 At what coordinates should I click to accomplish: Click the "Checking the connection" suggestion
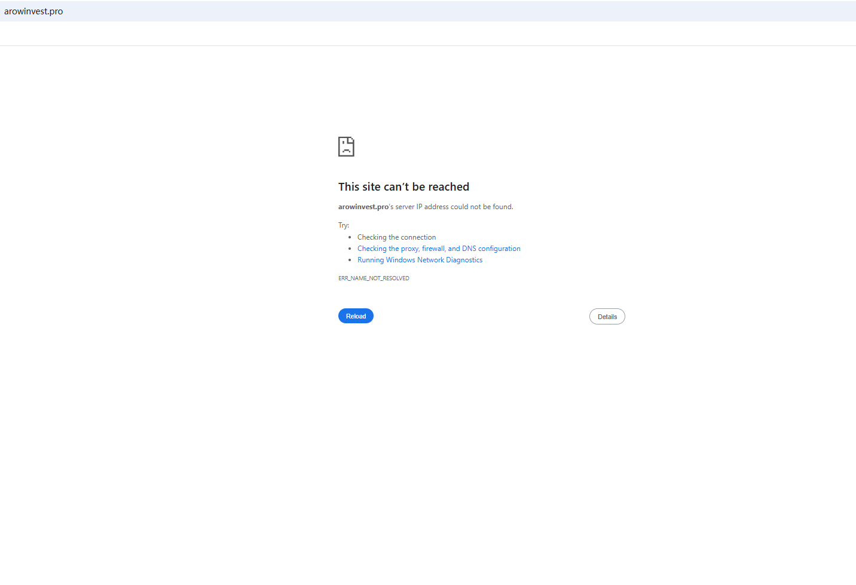[396, 237]
